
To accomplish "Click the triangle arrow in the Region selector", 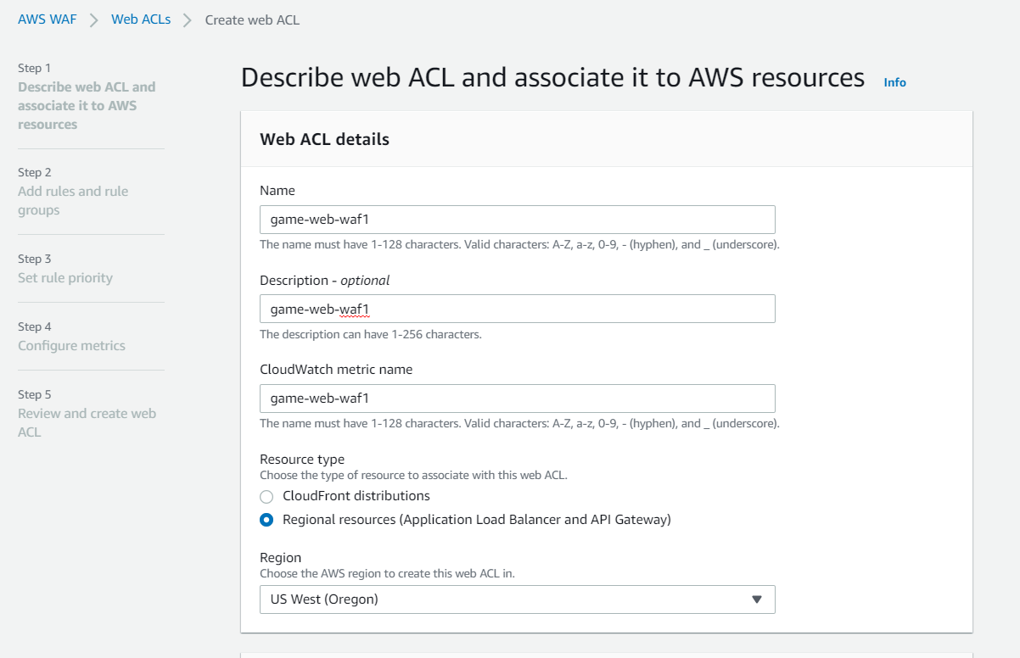I will click(757, 599).
